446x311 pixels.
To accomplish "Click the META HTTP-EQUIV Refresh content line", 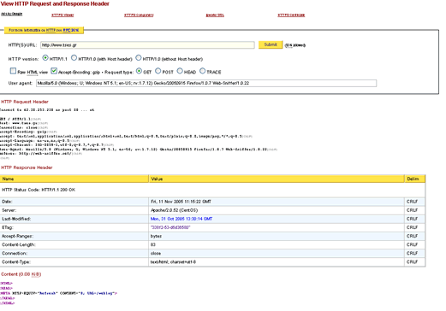I will [x=58, y=293].
